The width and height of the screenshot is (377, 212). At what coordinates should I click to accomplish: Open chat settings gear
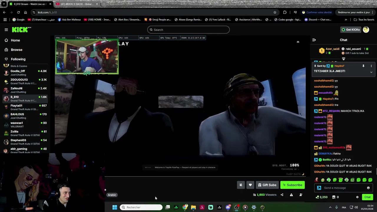(x=357, y=197)
